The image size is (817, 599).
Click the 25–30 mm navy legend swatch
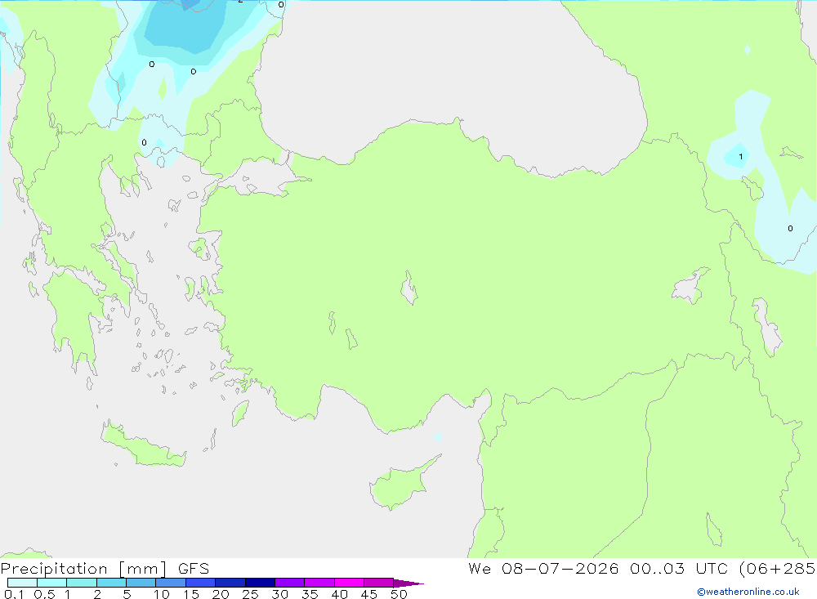point(260,583)
